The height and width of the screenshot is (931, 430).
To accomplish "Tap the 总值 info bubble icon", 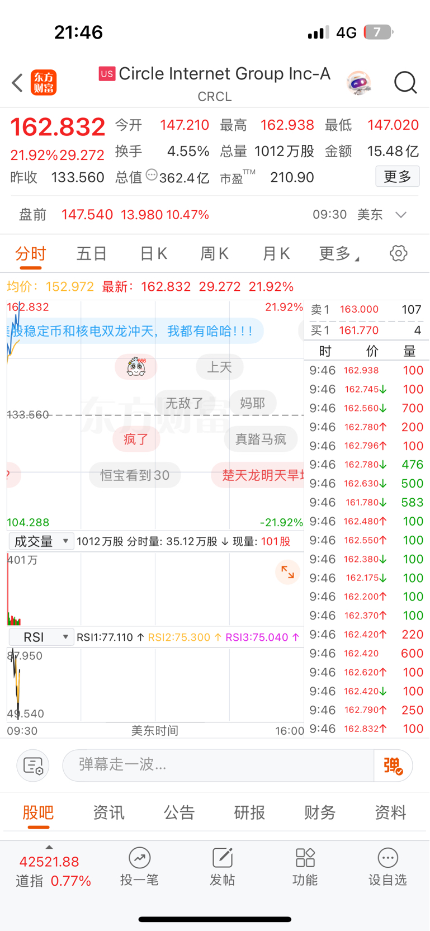I will click(x=152, y=175).
